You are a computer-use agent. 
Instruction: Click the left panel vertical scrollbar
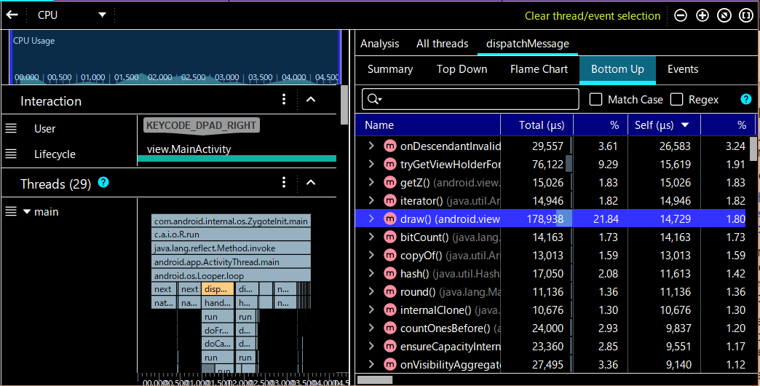point(344,105)
